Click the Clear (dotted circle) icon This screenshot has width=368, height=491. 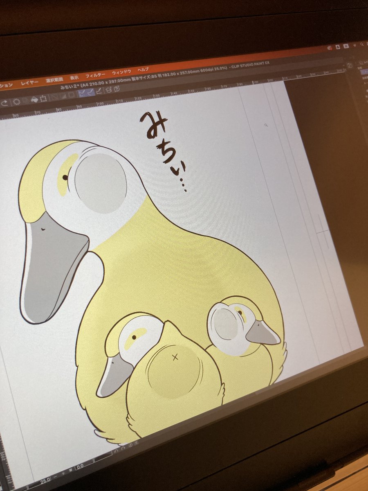pyautogui.click(x=16, y=102)
